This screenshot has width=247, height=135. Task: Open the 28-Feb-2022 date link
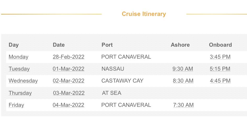click(x=68, y=57)
